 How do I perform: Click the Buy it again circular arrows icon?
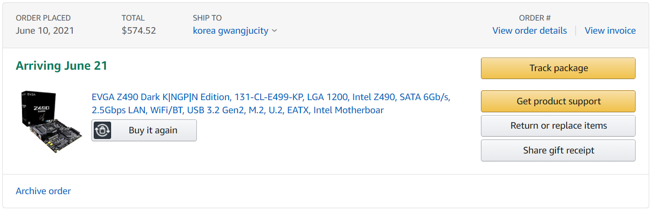(102, 131)
